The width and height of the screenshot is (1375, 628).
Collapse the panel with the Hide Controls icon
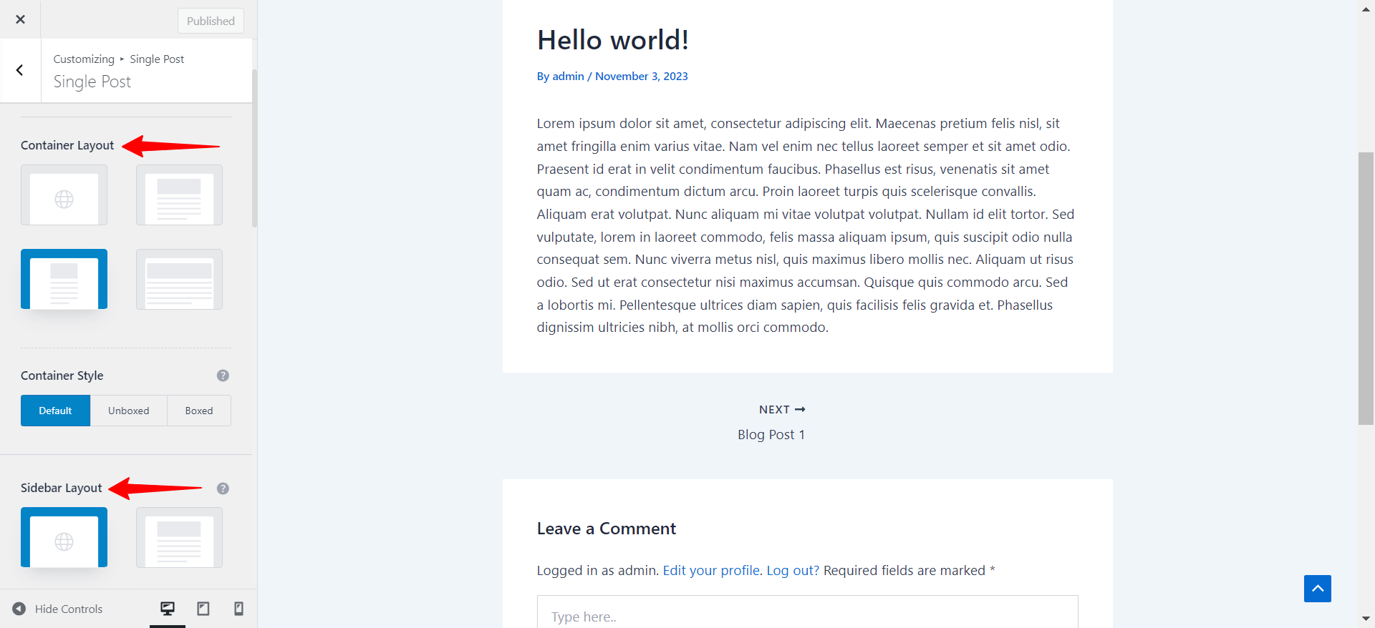pos(19,609)
